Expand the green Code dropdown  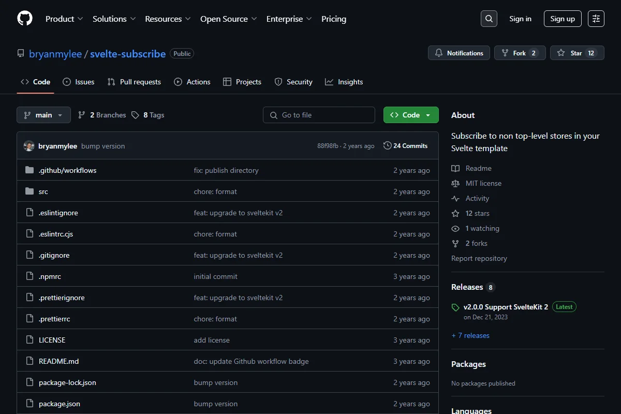(x=411, y=115)
